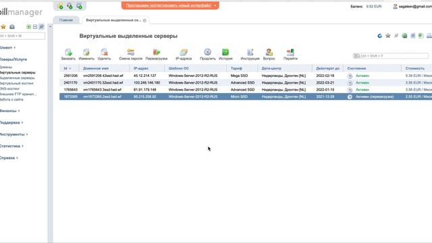Click the Вопрос support question icon

269,52
